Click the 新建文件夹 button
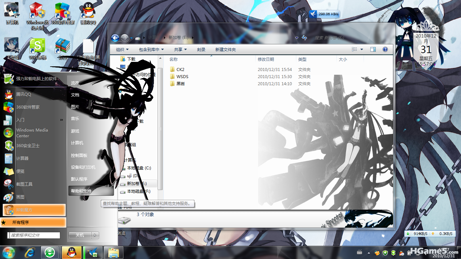 click(x=225, y=49)
